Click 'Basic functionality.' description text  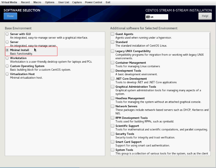point(21,54)
